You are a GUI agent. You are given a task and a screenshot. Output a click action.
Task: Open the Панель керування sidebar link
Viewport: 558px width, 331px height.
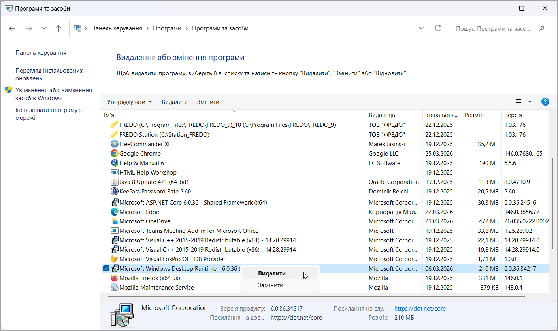(x=41, y=53)
